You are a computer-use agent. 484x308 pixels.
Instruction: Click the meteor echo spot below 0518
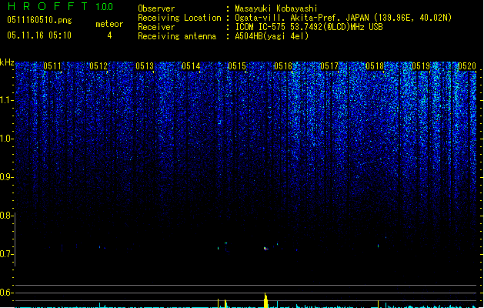pos(378,246)
